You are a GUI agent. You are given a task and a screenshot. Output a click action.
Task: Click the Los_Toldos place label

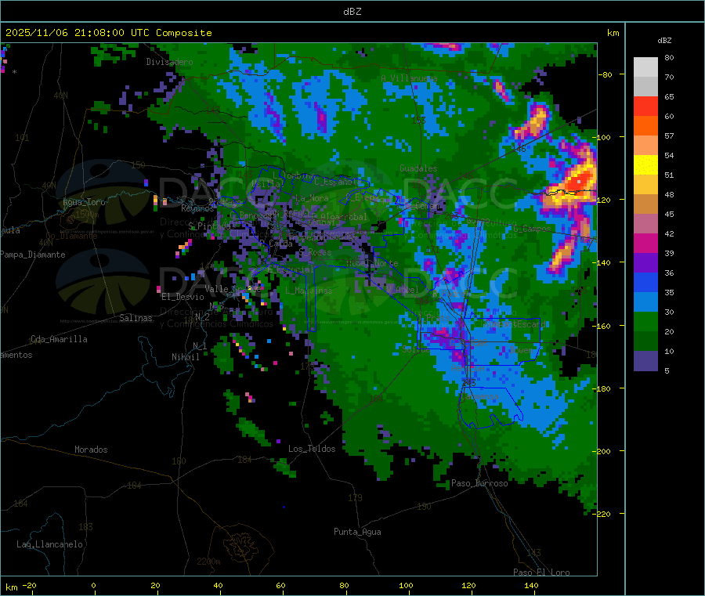(x=312, y=449)
